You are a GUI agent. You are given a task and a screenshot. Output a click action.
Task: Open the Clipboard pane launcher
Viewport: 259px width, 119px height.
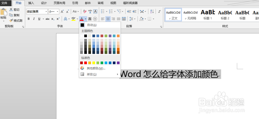tap(23, 27)
